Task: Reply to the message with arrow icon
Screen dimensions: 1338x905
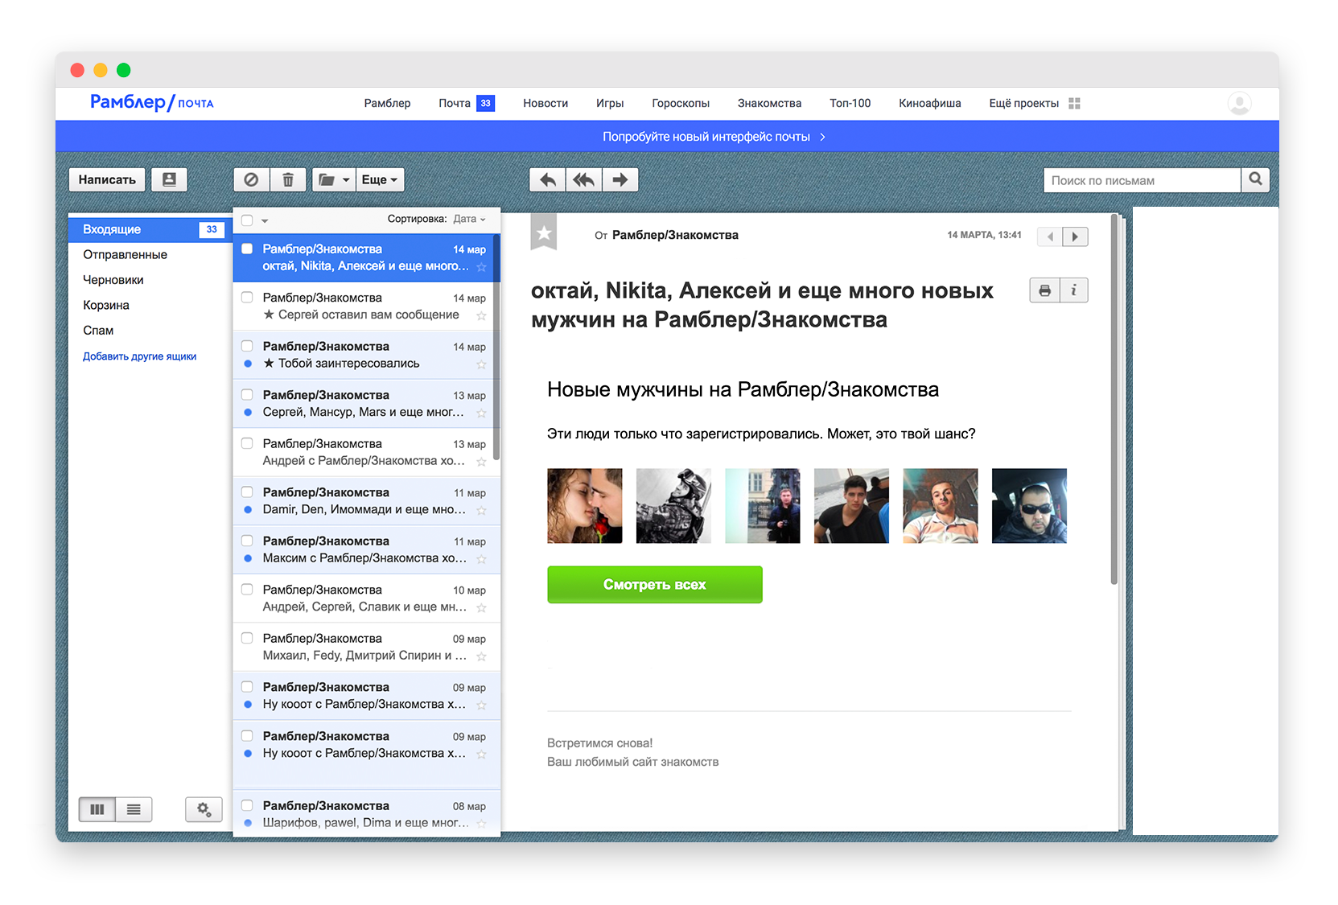Action: (548, 179)
